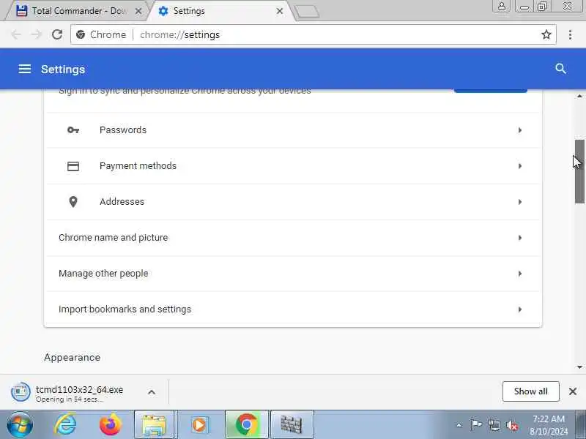Click the Show all downloads button
586x439 pixels.
click(x=530, y=391)
